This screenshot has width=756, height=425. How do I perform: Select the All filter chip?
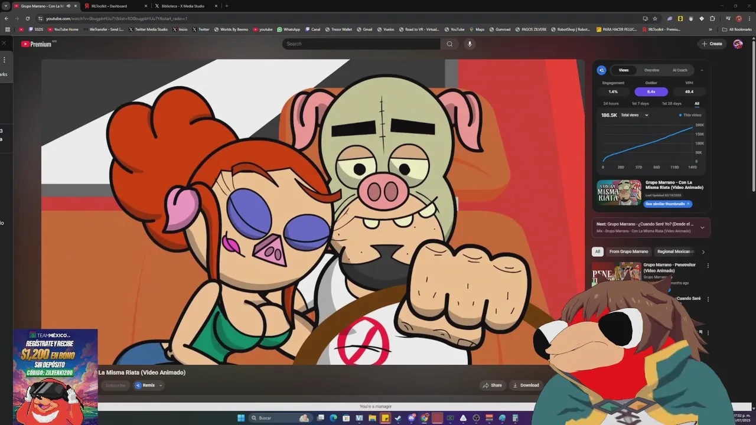pyautogui.click(x=597, y=251)
